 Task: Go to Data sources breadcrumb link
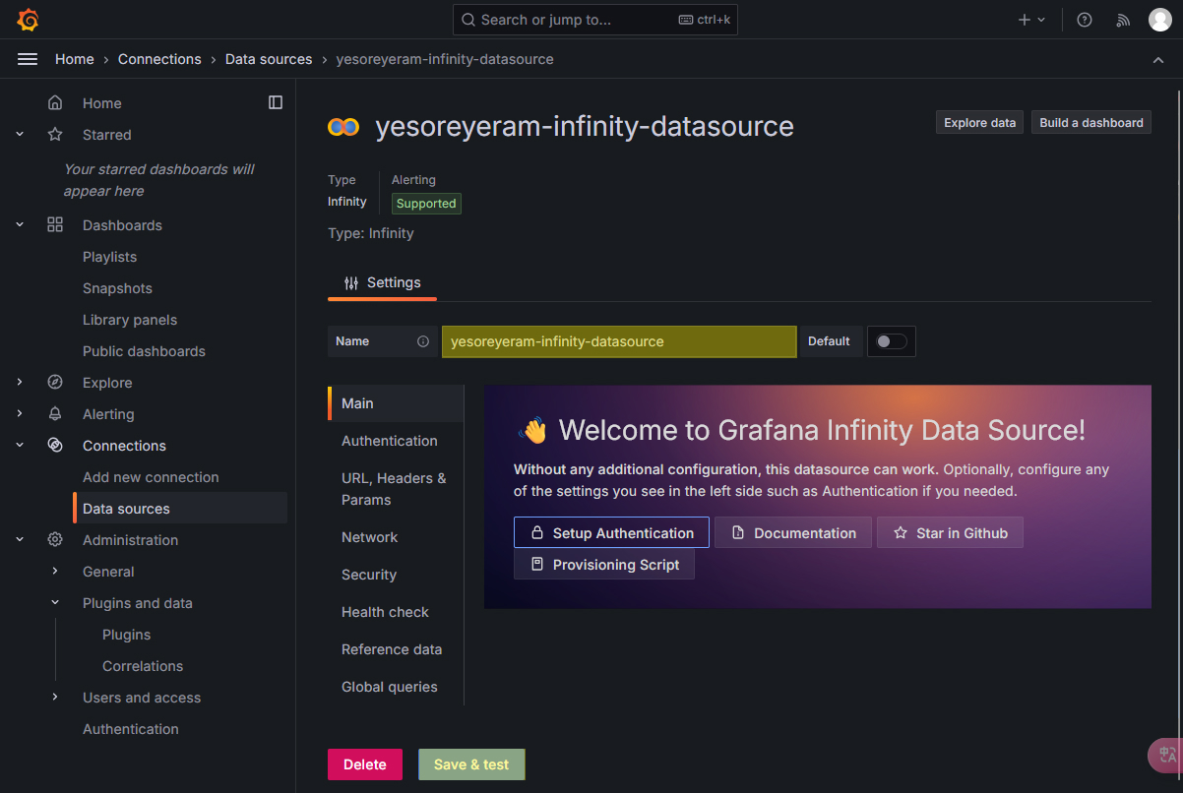click(269, 59)
